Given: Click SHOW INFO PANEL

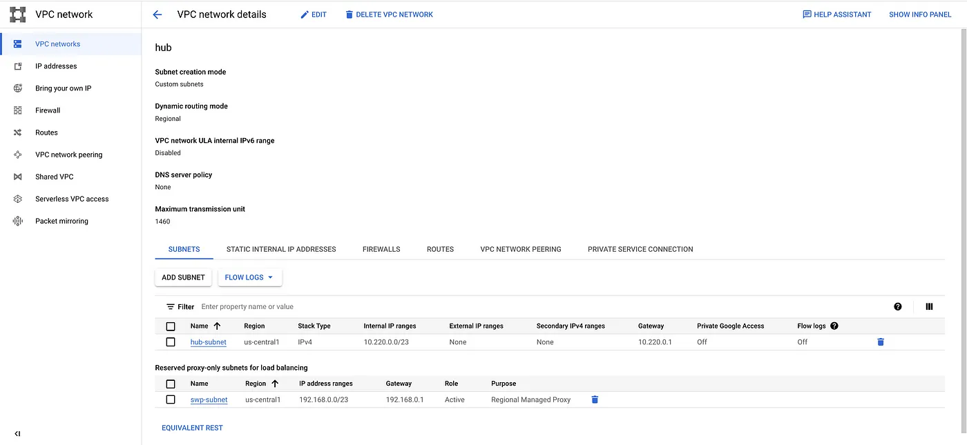Looking at the screenshot, I should (x=920, y=14).
